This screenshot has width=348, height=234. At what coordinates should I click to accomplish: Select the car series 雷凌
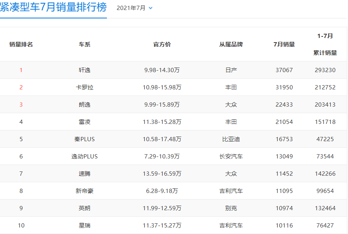pyautogui.click(x=85, y=122)
